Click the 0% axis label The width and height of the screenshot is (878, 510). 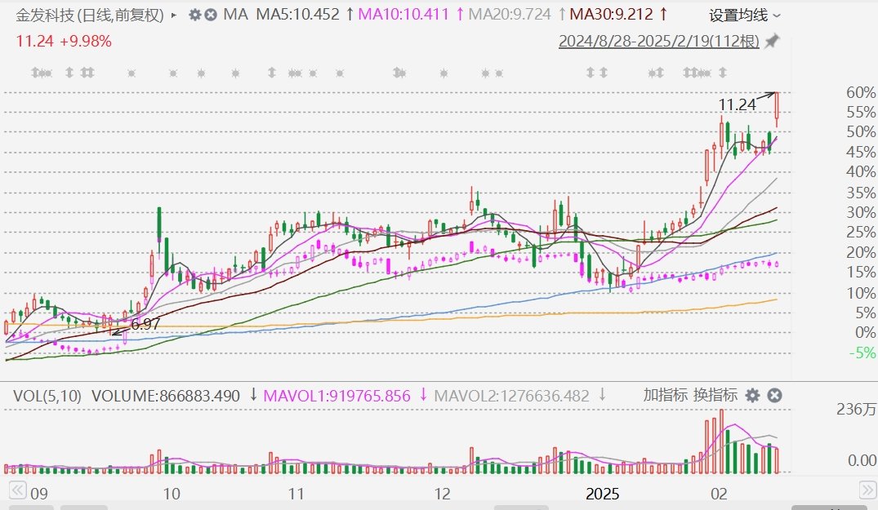865,333
